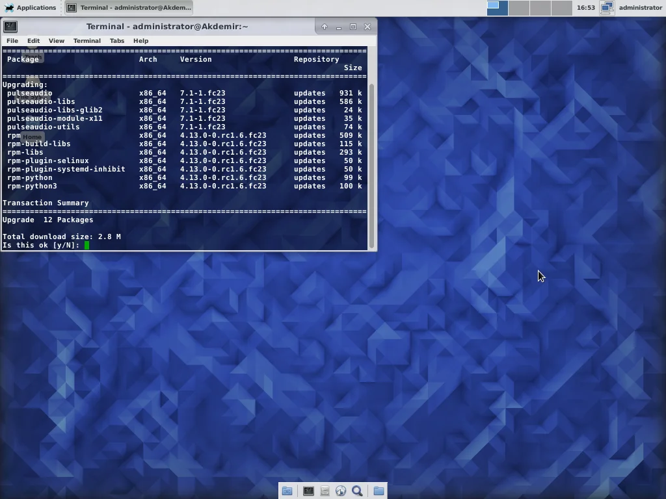Screen dimensions: 666x499
Task: Click the Show Desktop icon in the bottom dock
Action: pyautogui.click(x=287, y=491)
